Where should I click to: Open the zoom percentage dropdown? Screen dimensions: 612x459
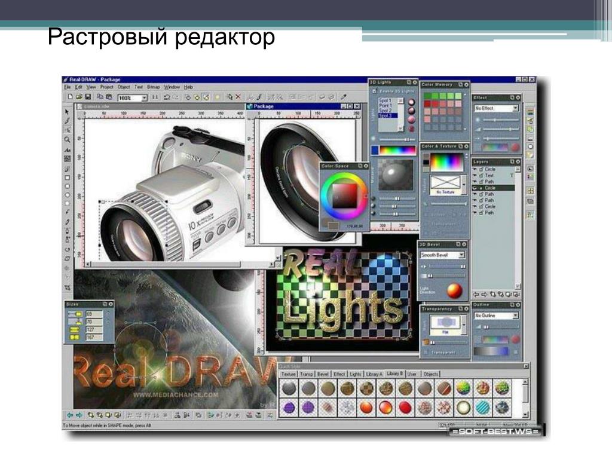pyautogui.click(x=144, y=97)
